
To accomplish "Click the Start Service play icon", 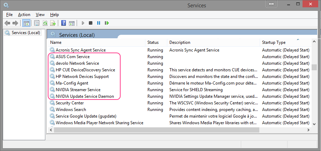I will 83,23.
